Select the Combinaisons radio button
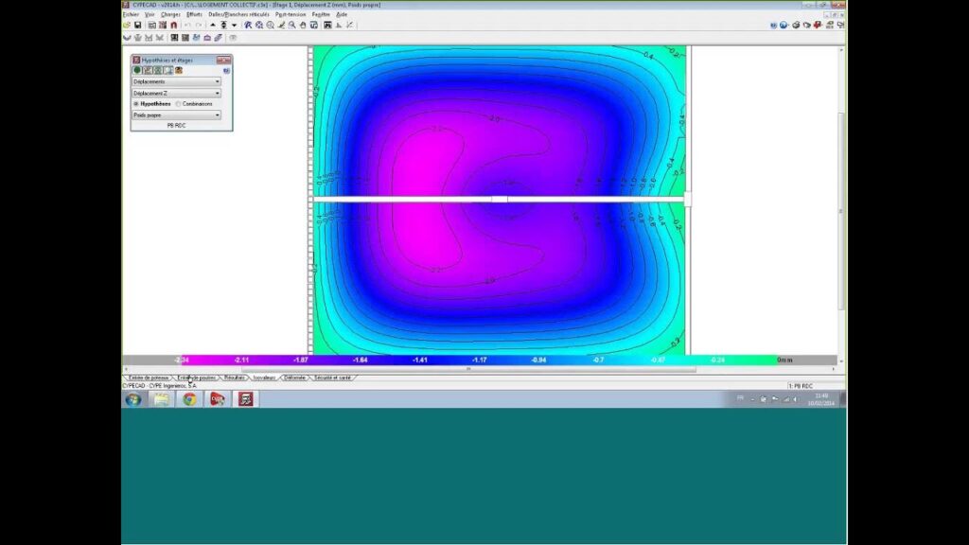This screenshot has width=969, height=545. pyautogui.click(x=178, y=103)
